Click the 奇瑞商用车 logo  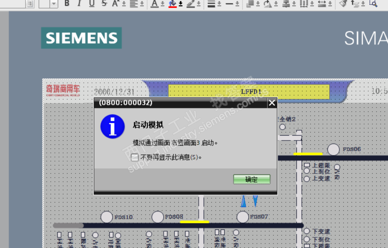pyautogui.click(x=63, y=90)
